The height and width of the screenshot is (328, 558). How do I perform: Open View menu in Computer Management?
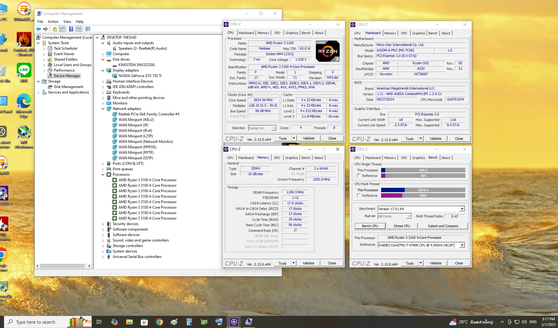[x=67, y=22]
